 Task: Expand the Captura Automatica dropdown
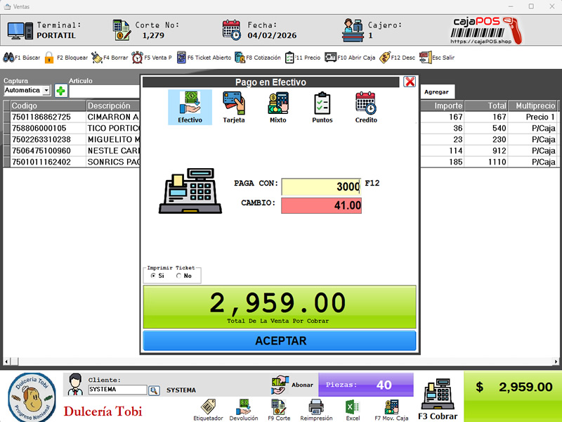[x=46, y=91]
